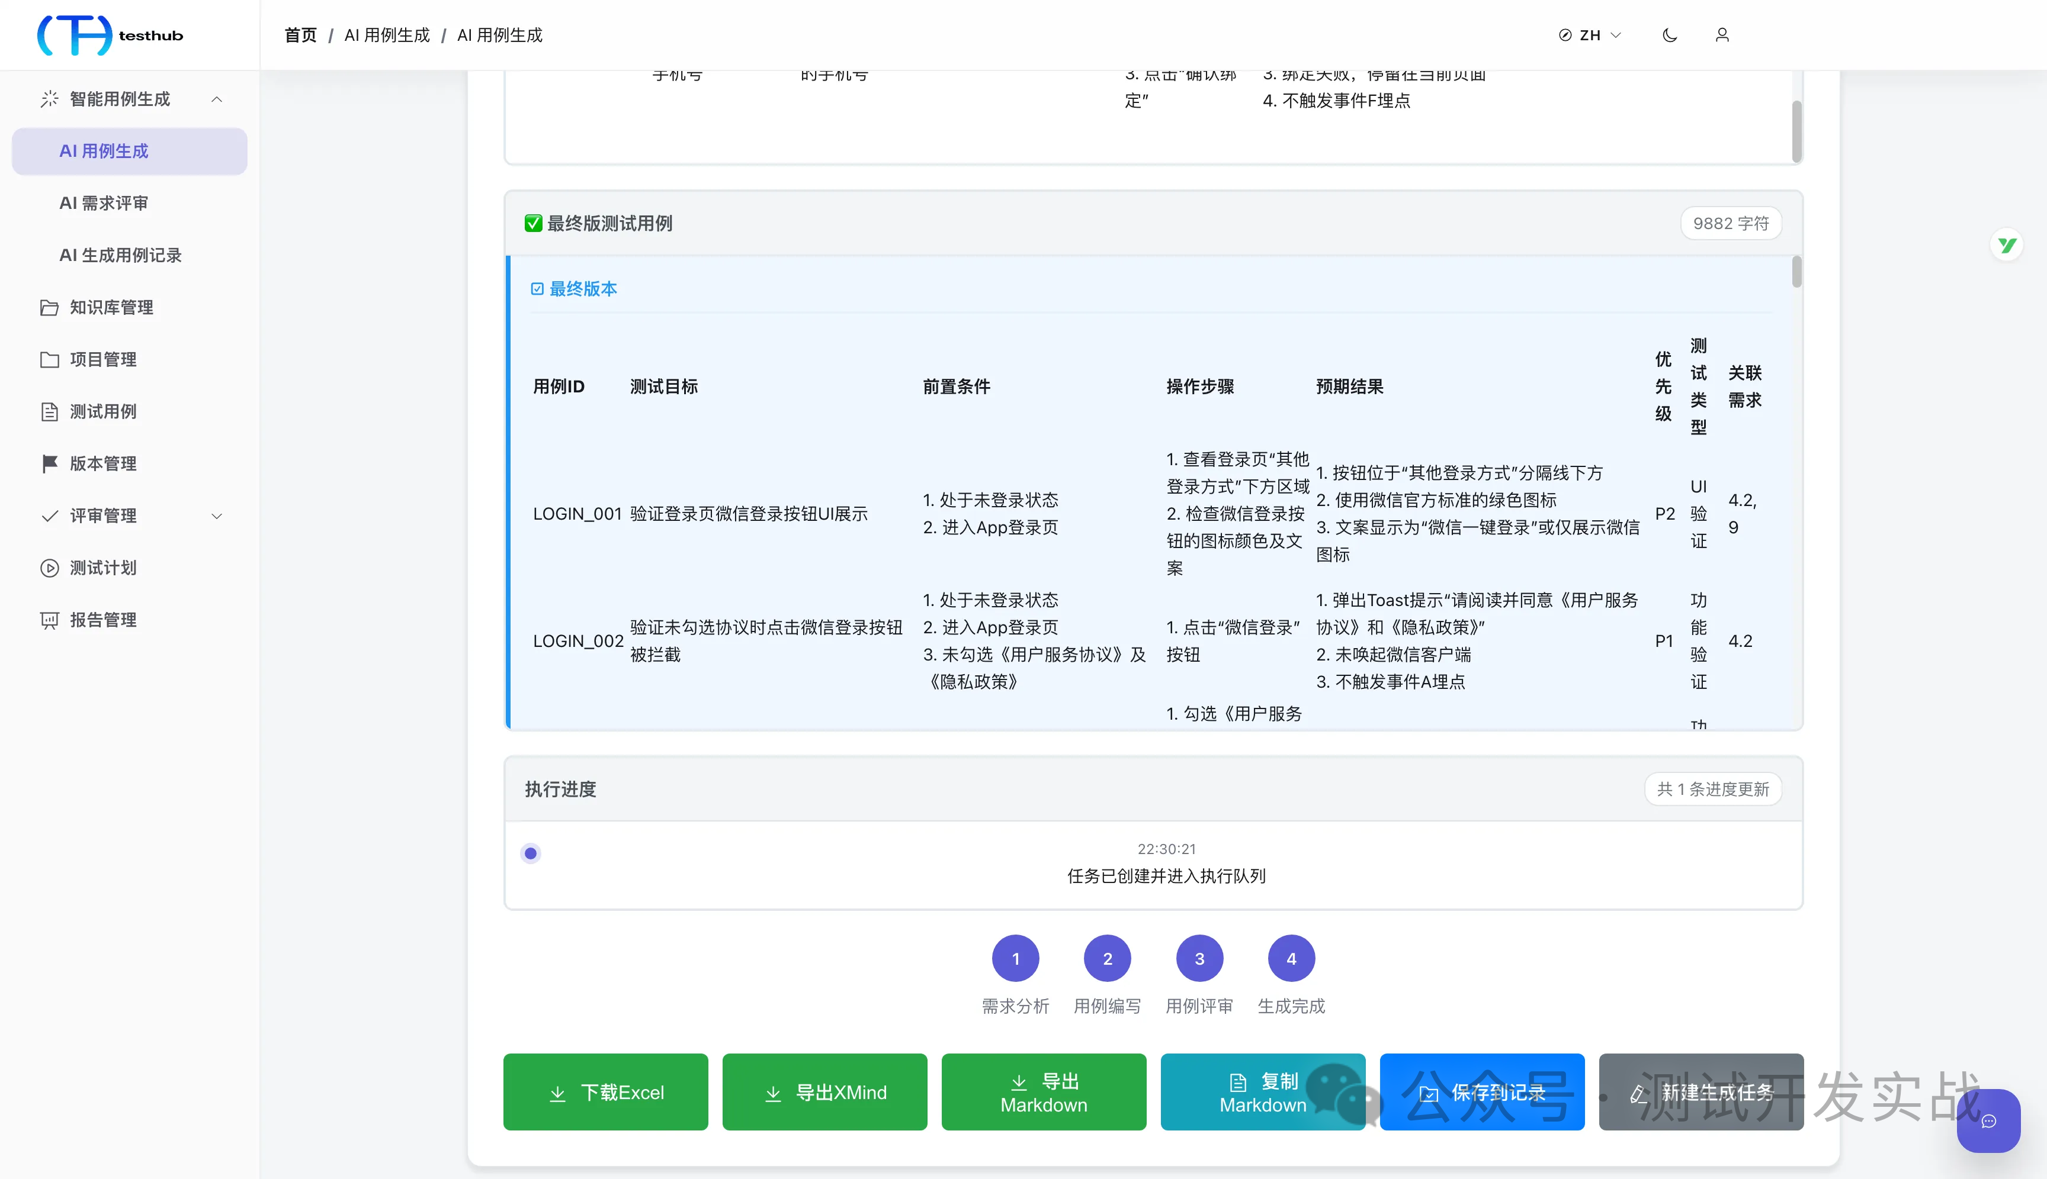Click the final test case panel scrollbar
This screenshot has width=2047, height=1179.
[1796, 272]
